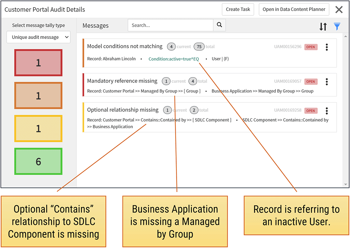Click the scrollbar down arrow in Messages

346,184
